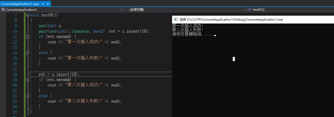This screenshot has width=334, height=117.
Task: Click 'pair<set<int>::iterator, bool>' on line 10
Action: [x=72, y=31]
